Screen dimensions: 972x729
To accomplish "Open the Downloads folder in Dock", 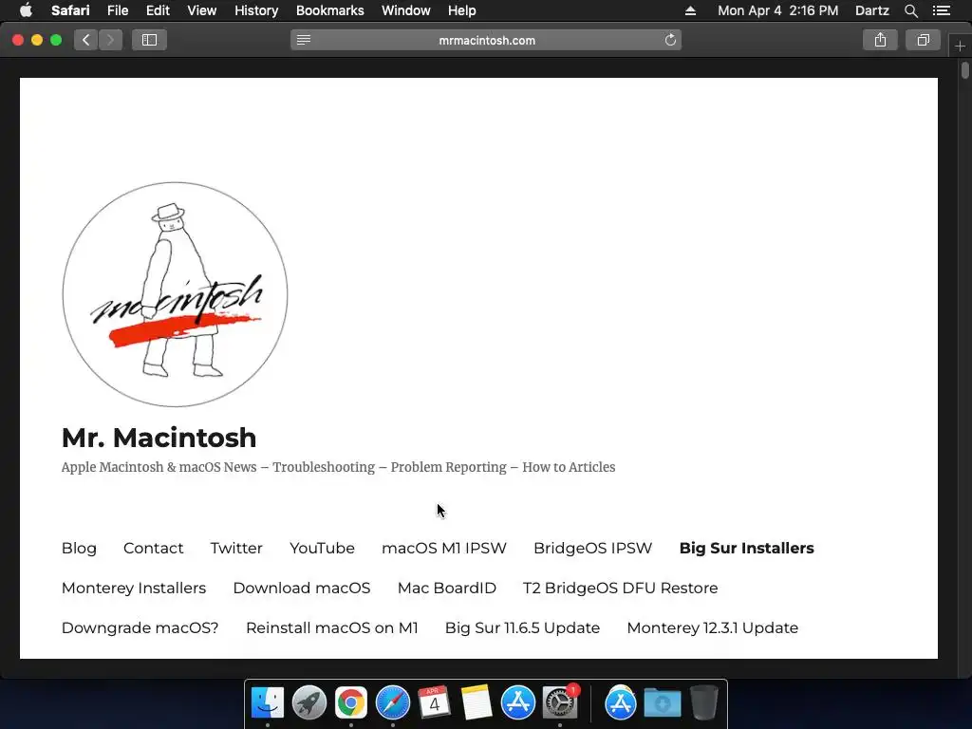I will pyautogui.click(x=662, y=703).
